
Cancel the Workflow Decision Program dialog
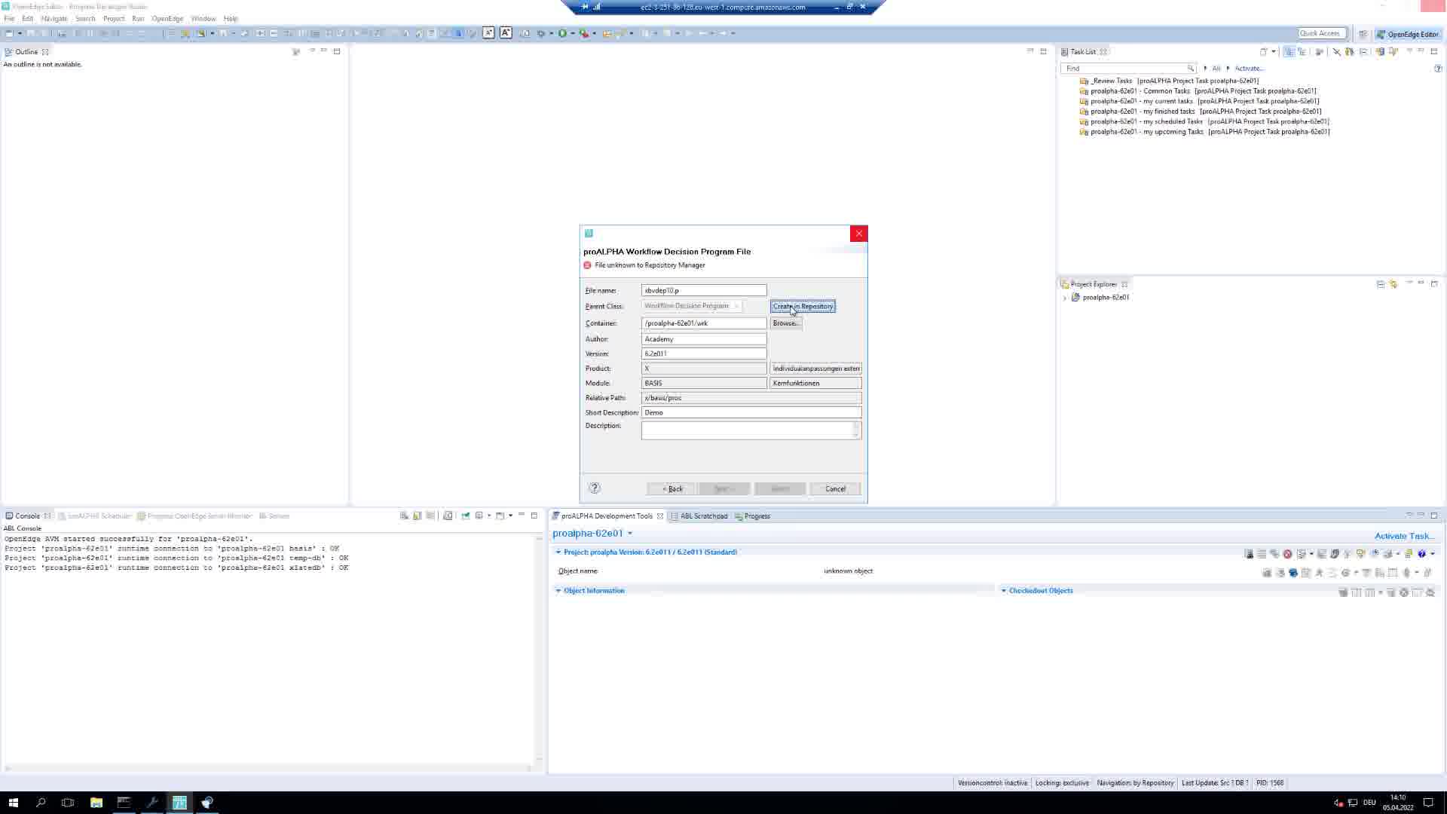click(x=835, y=489)
